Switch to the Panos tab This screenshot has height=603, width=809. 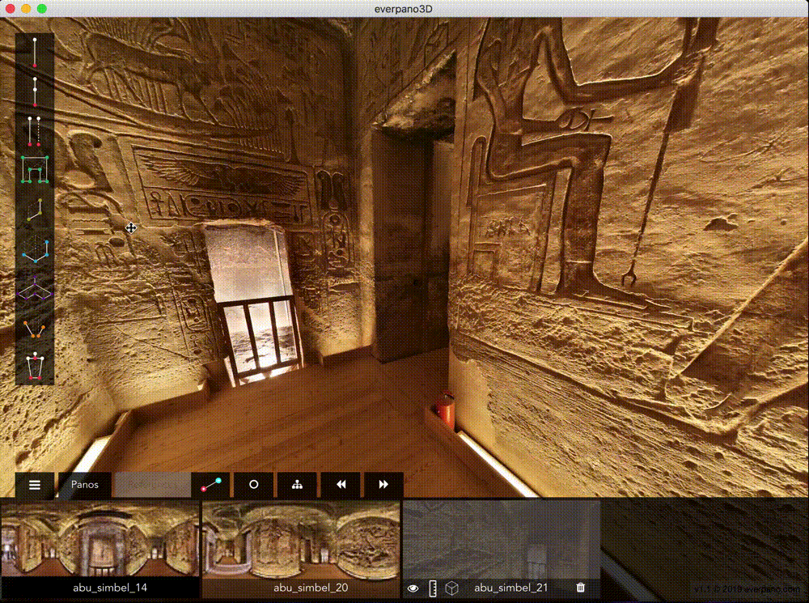tap(85, 485)
